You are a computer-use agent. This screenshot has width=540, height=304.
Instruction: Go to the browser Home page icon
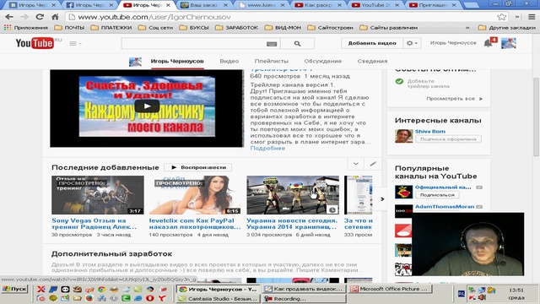tap(55, 17)
